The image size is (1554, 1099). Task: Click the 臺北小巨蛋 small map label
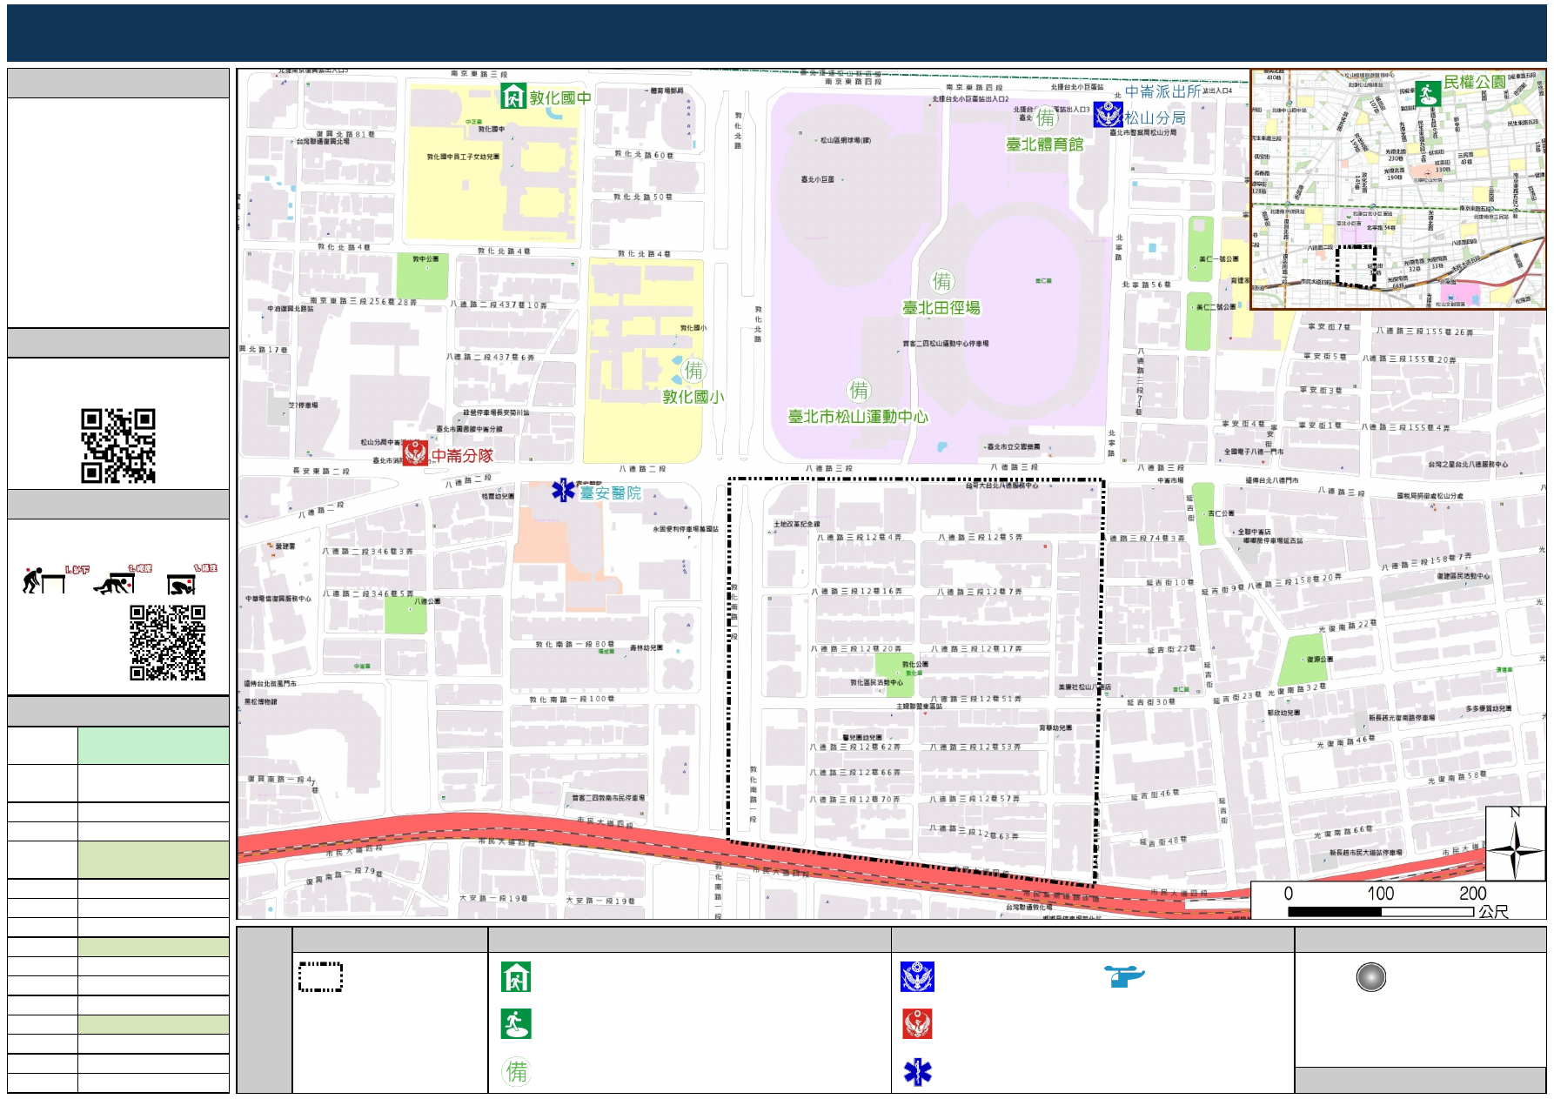click(x=818, y=179)
